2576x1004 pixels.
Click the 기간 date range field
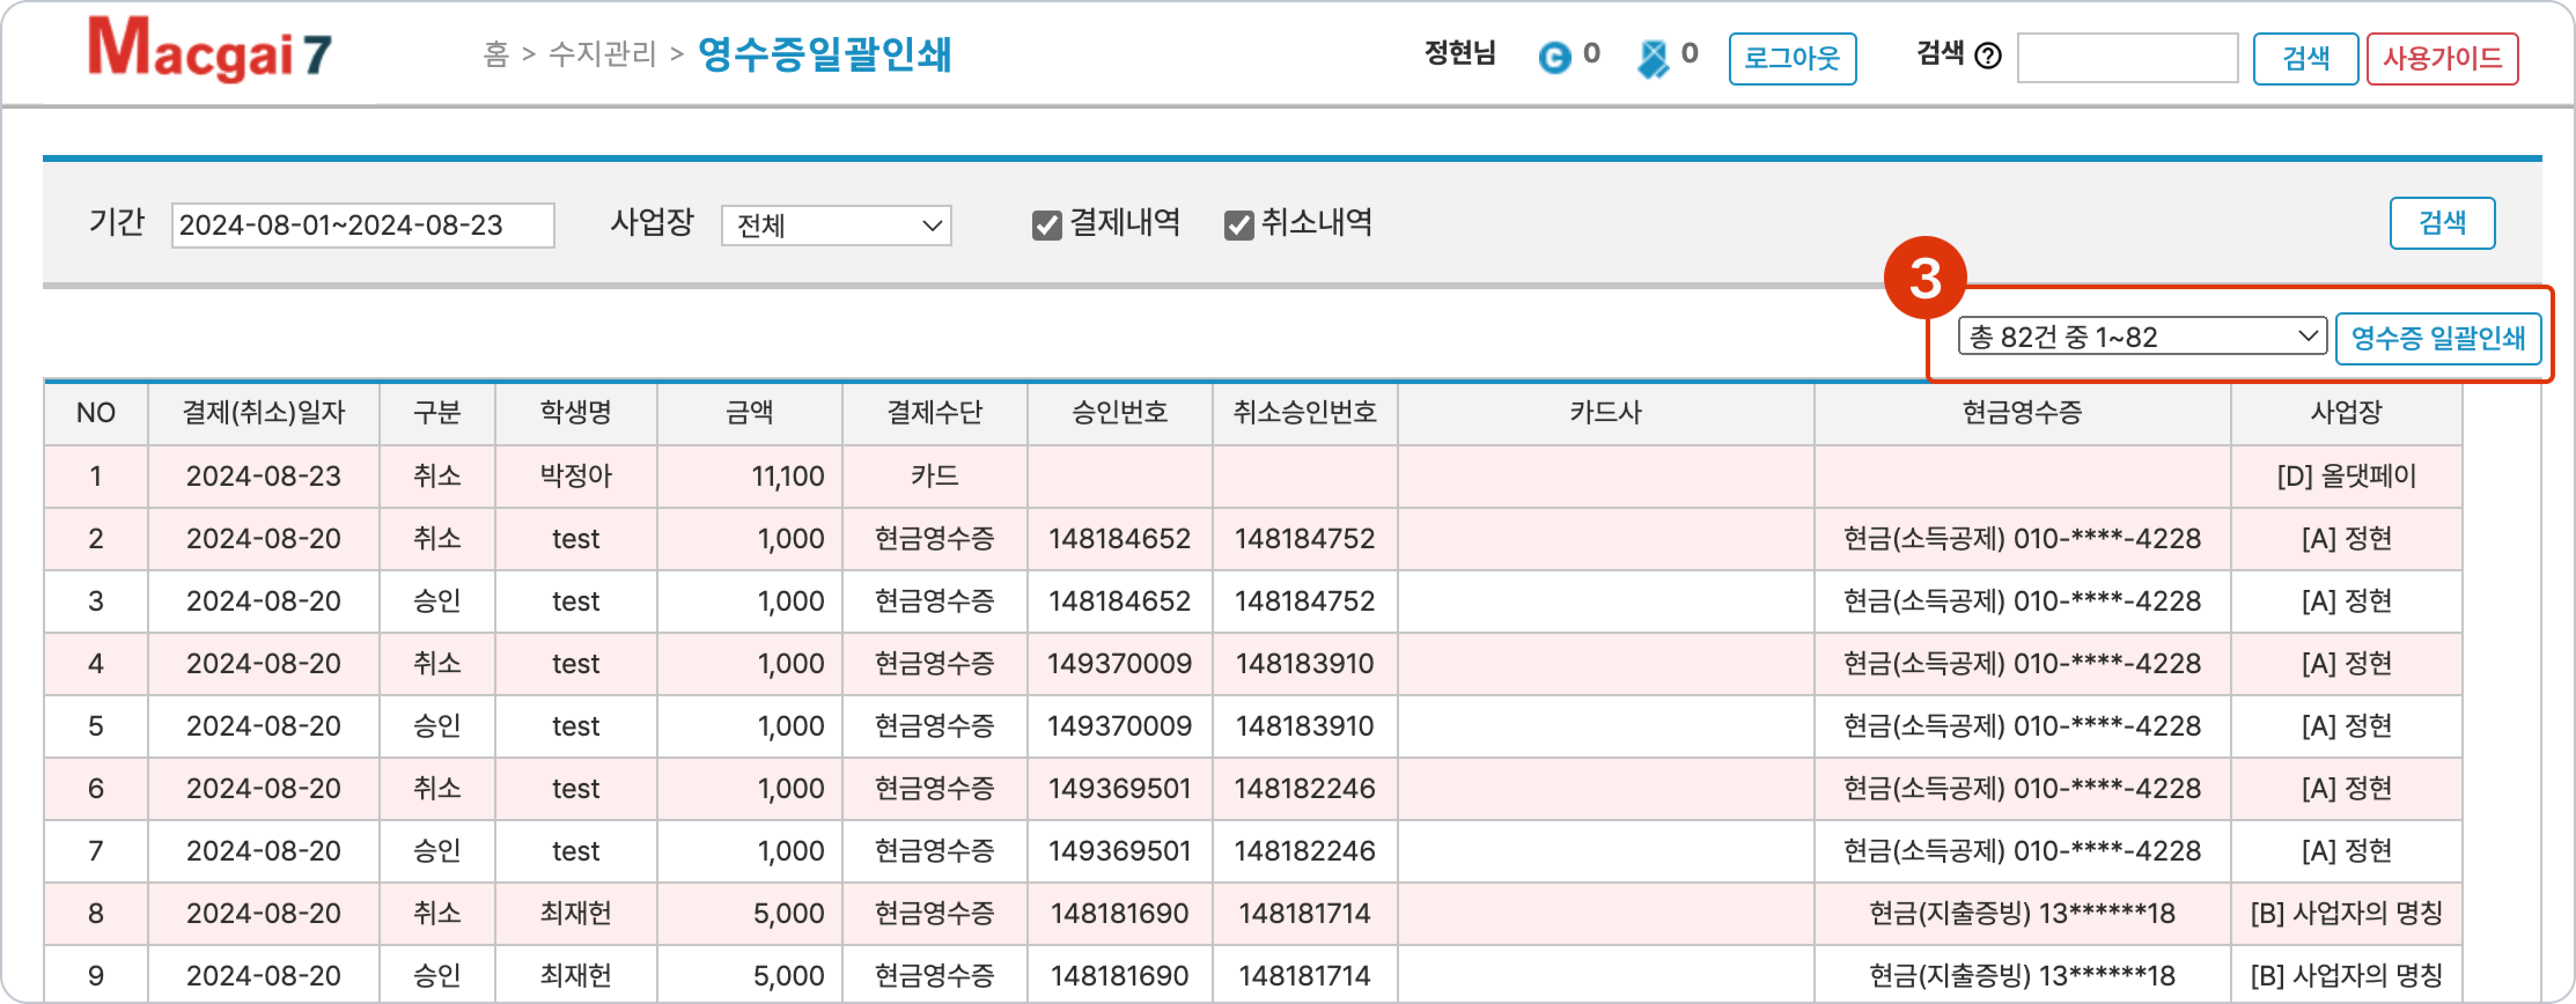[x=362, y=225]
